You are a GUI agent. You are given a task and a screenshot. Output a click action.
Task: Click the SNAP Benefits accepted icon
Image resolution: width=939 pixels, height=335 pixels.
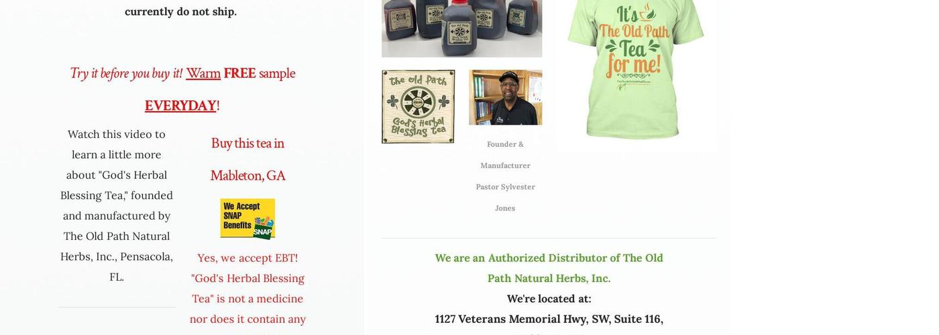[x=247, y=218]
